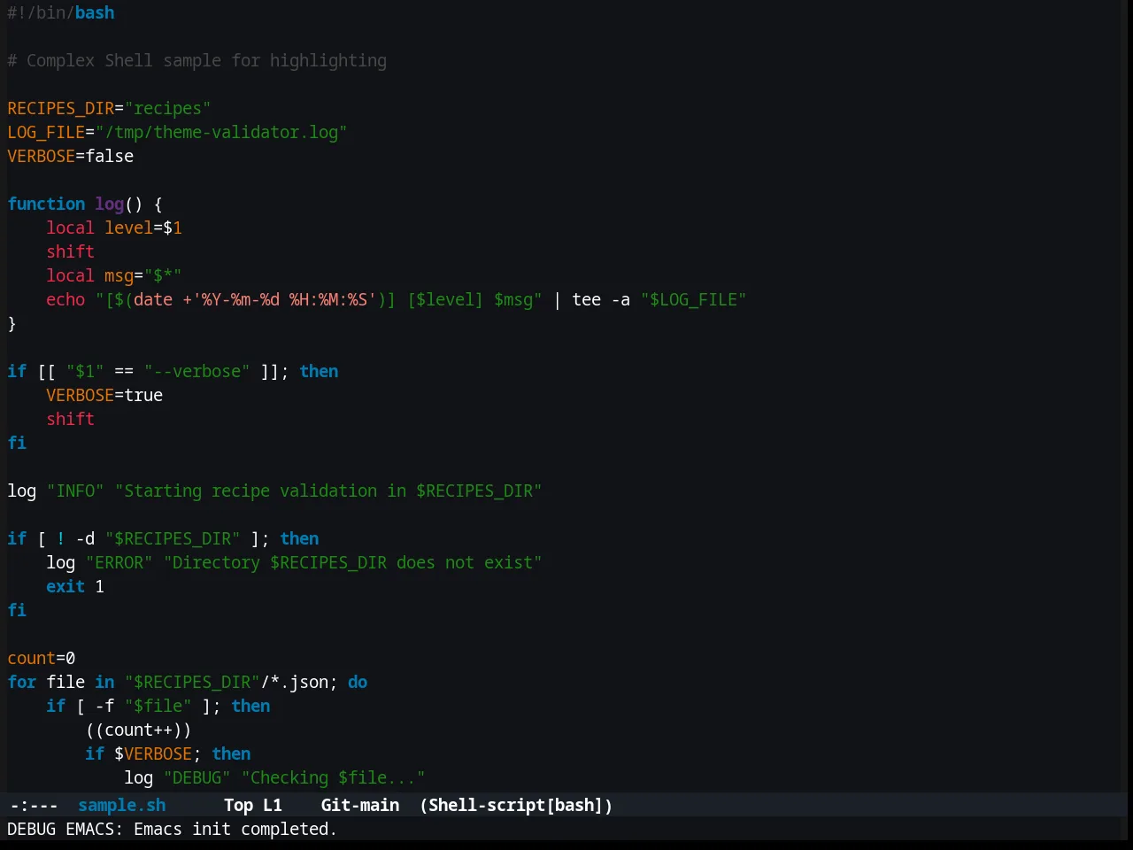This screenshot has width=1133, height=850.
Task: Click the "INFO" string in log call
Action: [x=75, y=491]
